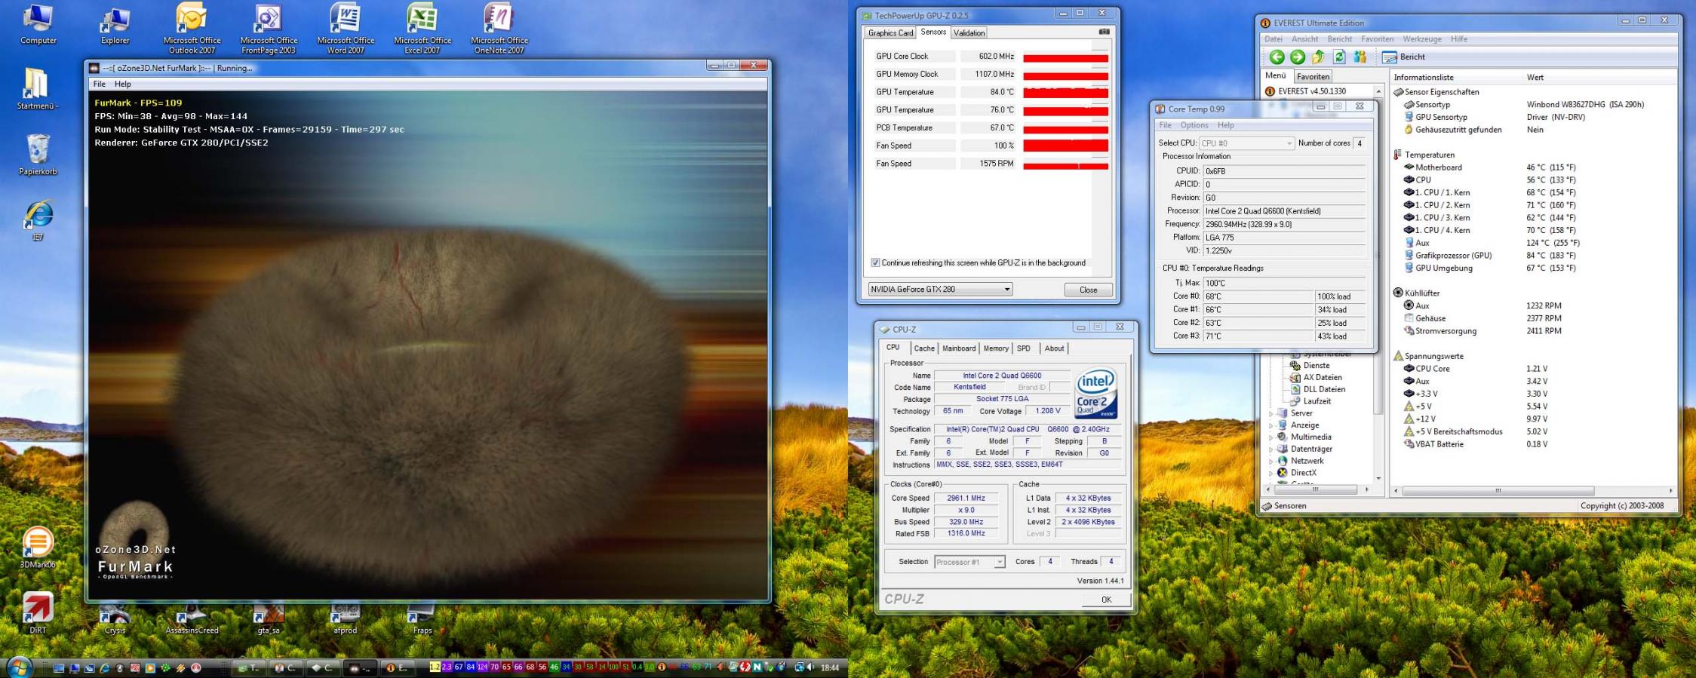
Task: Open the SPD tab in CPU-Z
Action: 1024,348
